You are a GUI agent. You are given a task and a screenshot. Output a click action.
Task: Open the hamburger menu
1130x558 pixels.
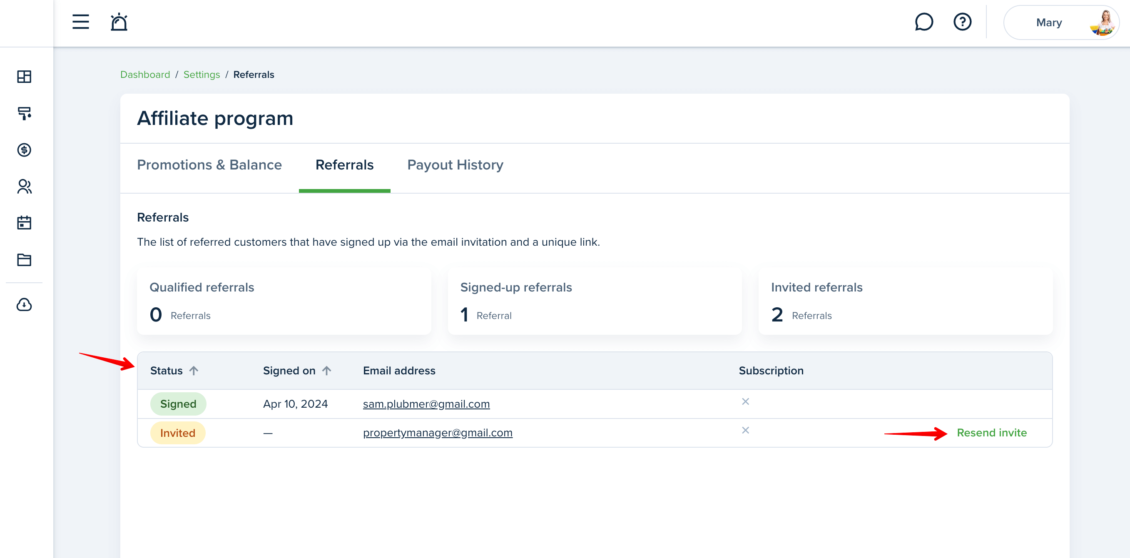81,22
